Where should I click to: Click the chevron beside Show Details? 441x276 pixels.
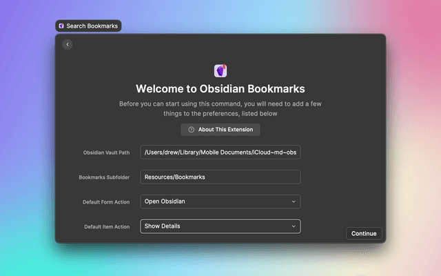pos(294,226)
